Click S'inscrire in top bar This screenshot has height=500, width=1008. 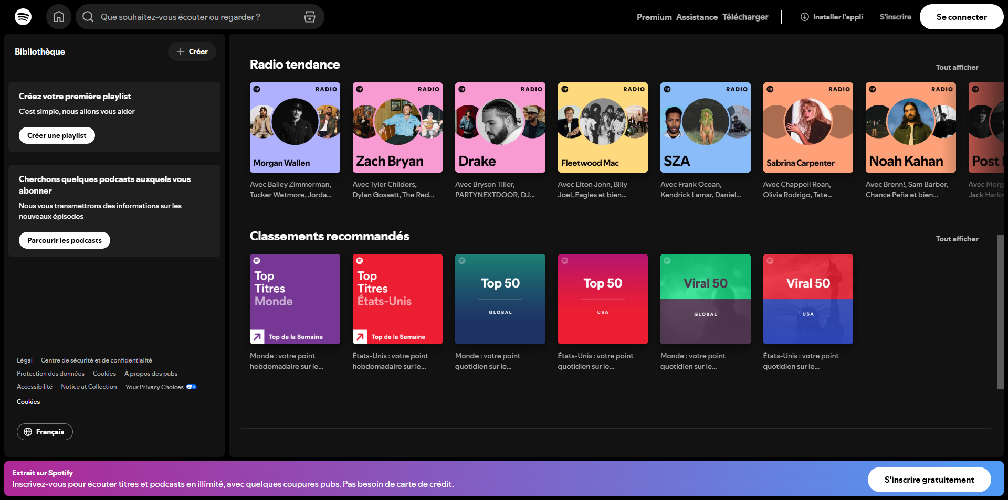tap(896, 17)
